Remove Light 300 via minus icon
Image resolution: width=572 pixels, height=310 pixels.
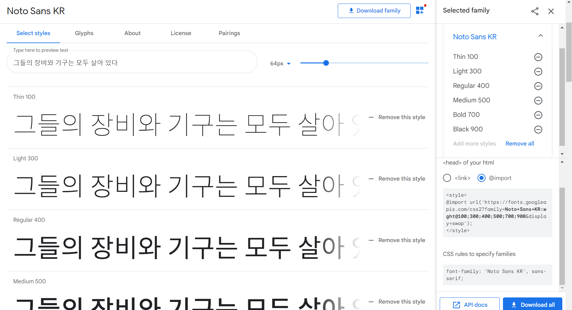coord(538,71)
